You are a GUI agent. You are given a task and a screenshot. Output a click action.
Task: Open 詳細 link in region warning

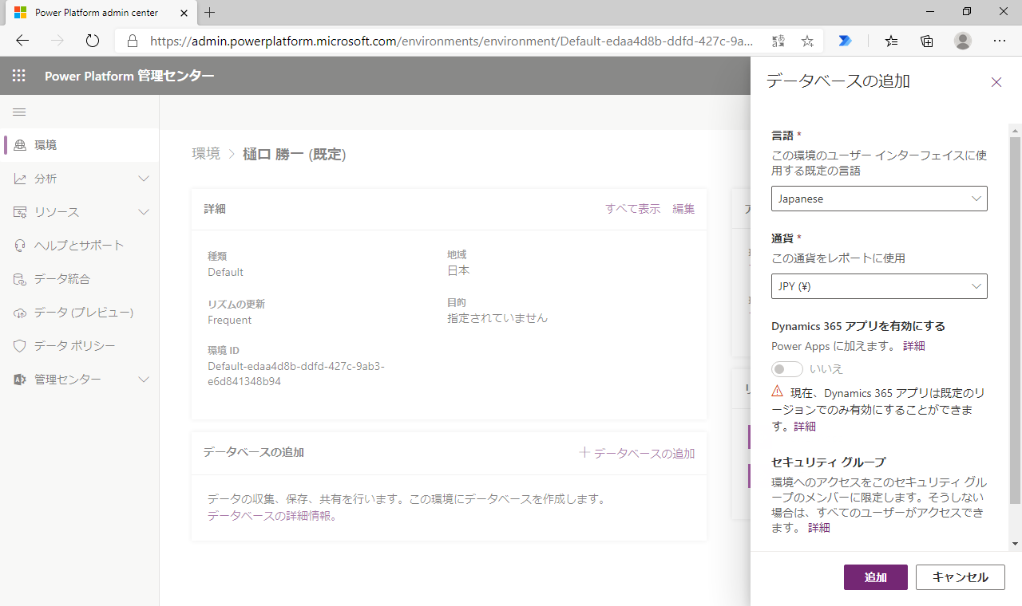point(805,427)
